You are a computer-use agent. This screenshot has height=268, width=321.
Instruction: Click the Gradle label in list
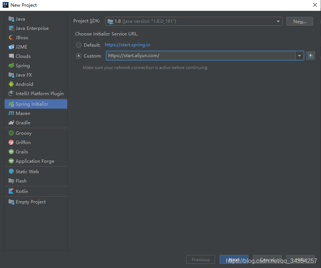coord(23,122)
